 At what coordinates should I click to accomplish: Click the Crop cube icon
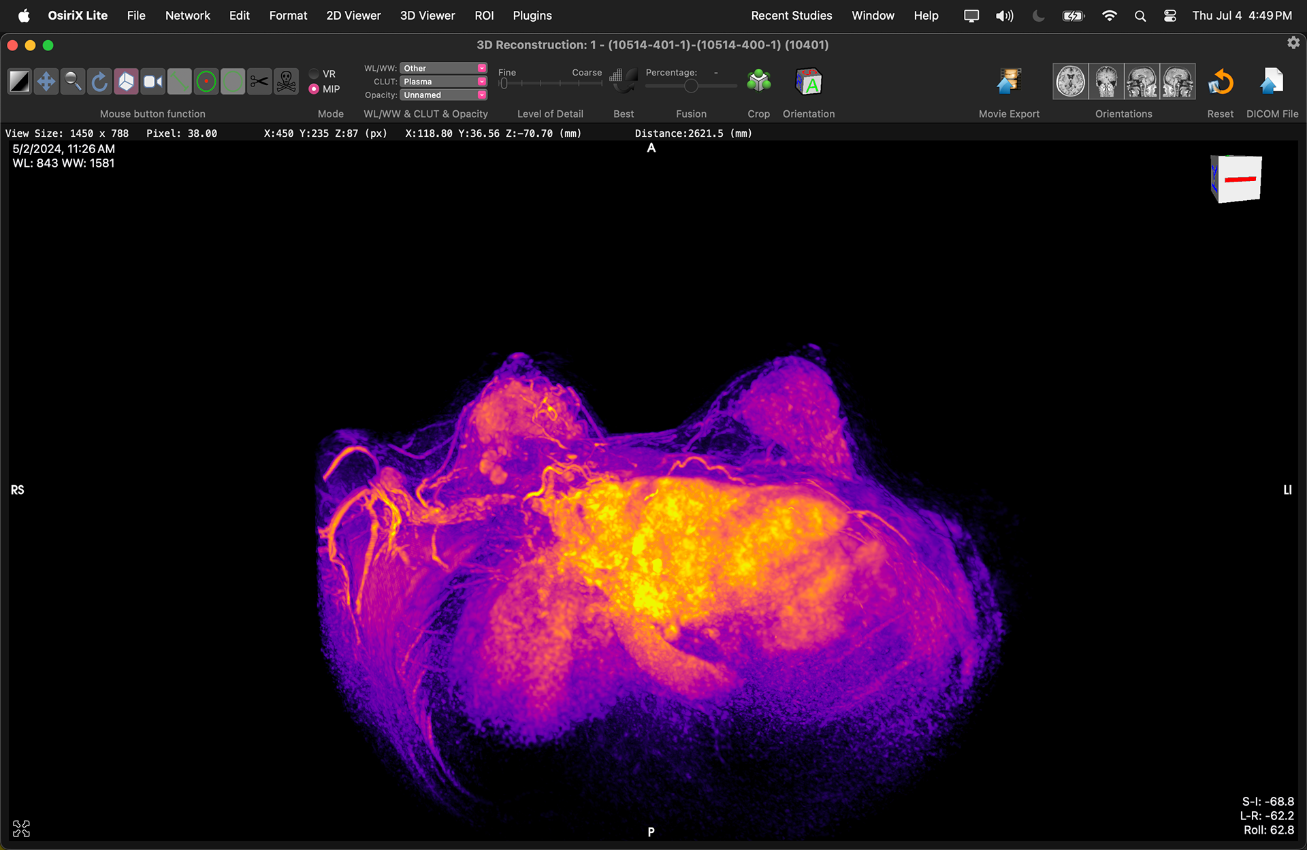(758, 82)
